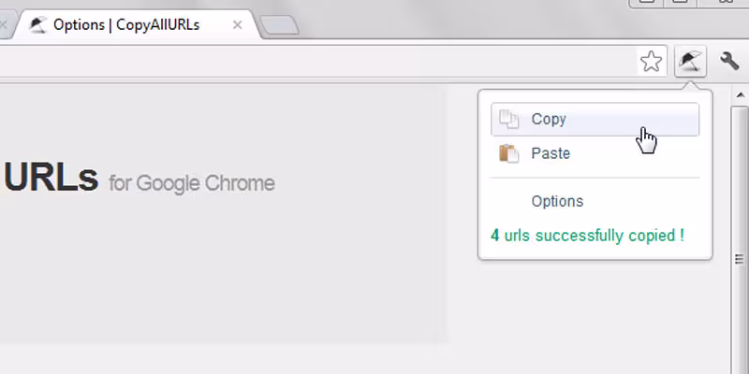Focus the browser address bar
This screenshot has height=374, width=749.
(x=318, y=62)
